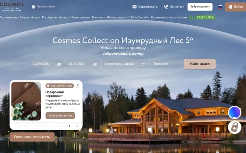Click the phone icon near Связаться
Viewport: 246px width, 153px height.
coord(166,7)
